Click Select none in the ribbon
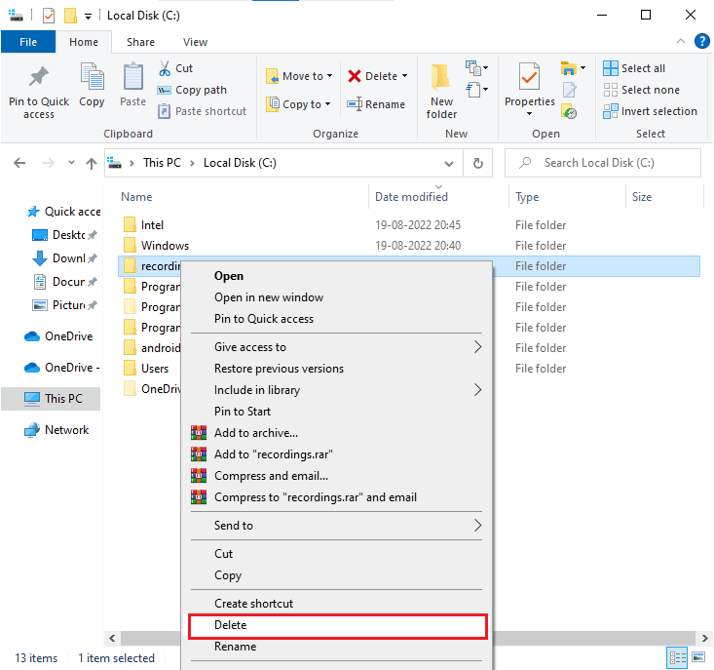 pyautogui.click(x=642, y=90)
